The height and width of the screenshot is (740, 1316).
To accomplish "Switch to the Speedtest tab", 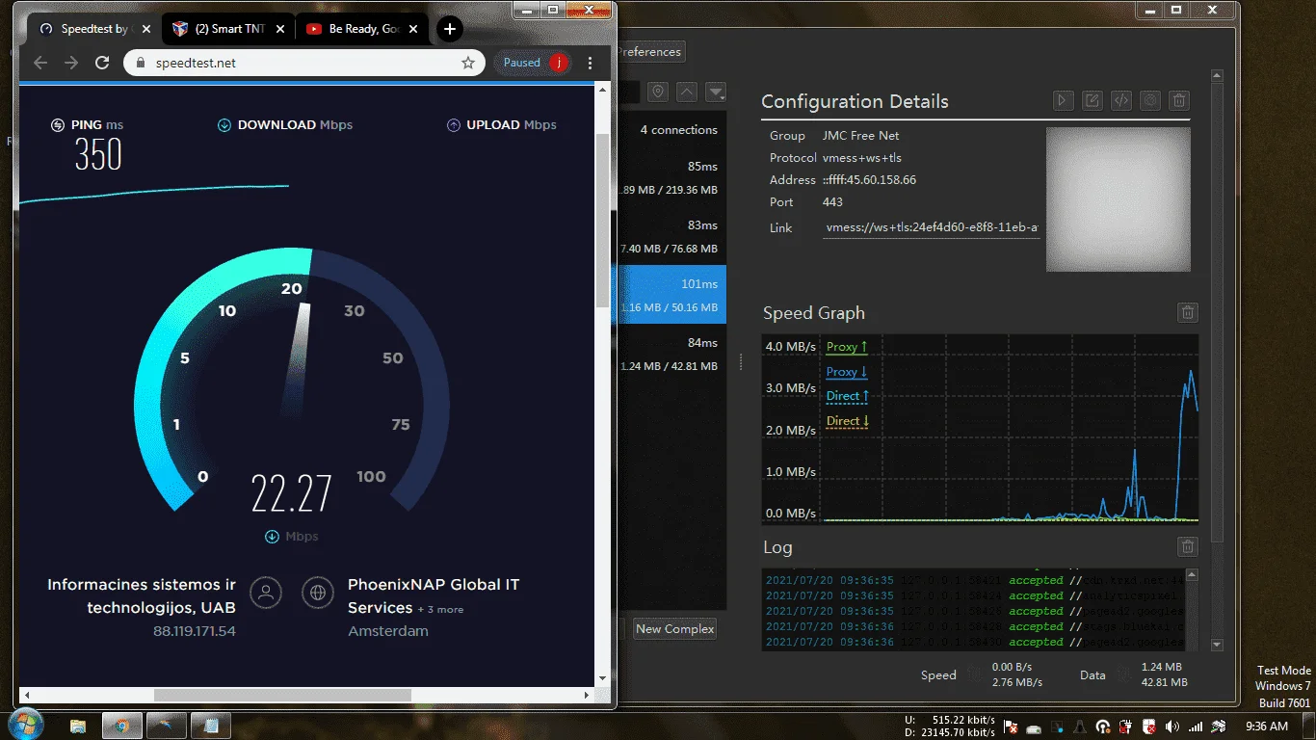I will click(x=93, y=29).
